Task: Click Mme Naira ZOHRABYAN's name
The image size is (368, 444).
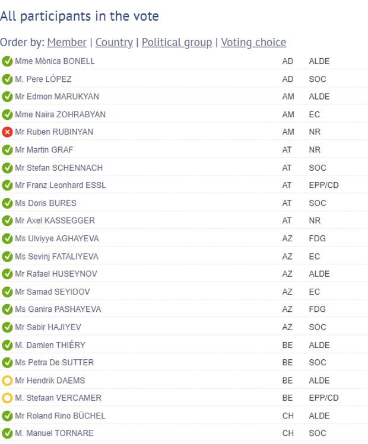Action: point(60,114)
